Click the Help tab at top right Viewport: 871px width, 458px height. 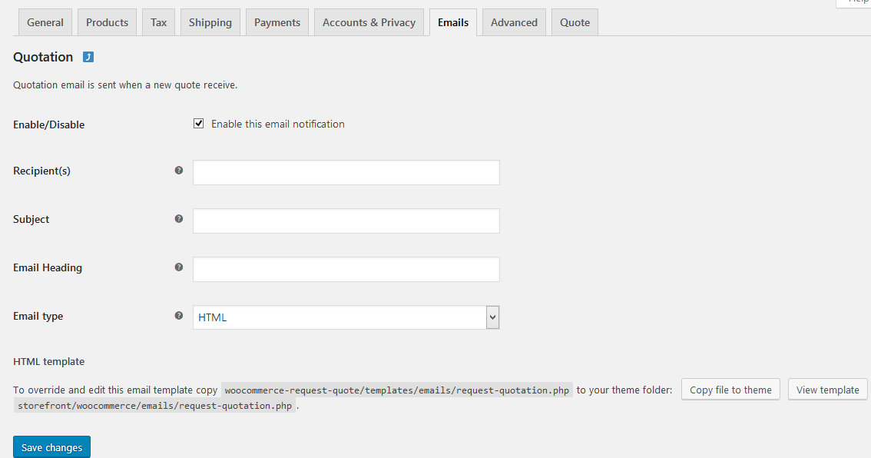[x=858, y=2]
